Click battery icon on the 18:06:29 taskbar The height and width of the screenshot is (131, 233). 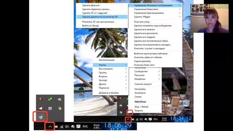(56, 127)
